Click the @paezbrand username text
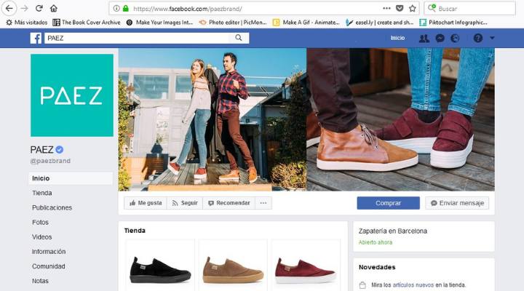Screen dimensions: 524x291 [50, 161]
